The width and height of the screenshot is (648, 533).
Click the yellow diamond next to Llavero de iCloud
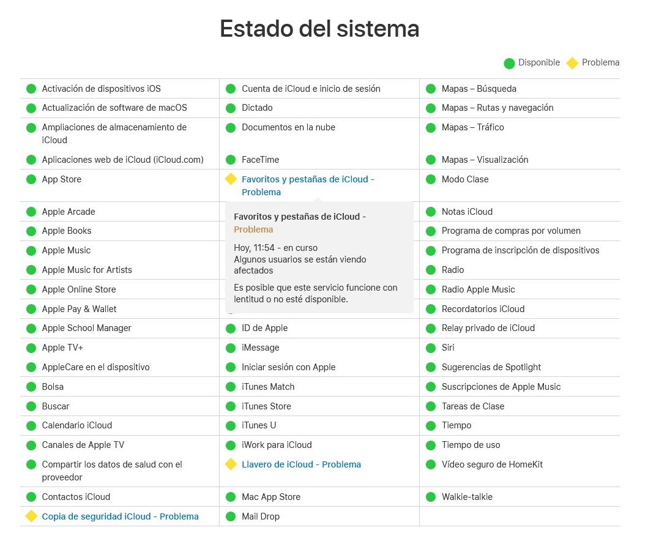231,464
